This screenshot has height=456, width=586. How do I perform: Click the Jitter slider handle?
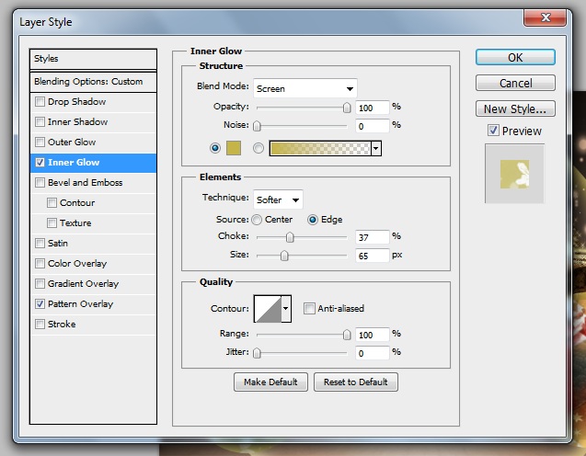(x=257, y=353)
